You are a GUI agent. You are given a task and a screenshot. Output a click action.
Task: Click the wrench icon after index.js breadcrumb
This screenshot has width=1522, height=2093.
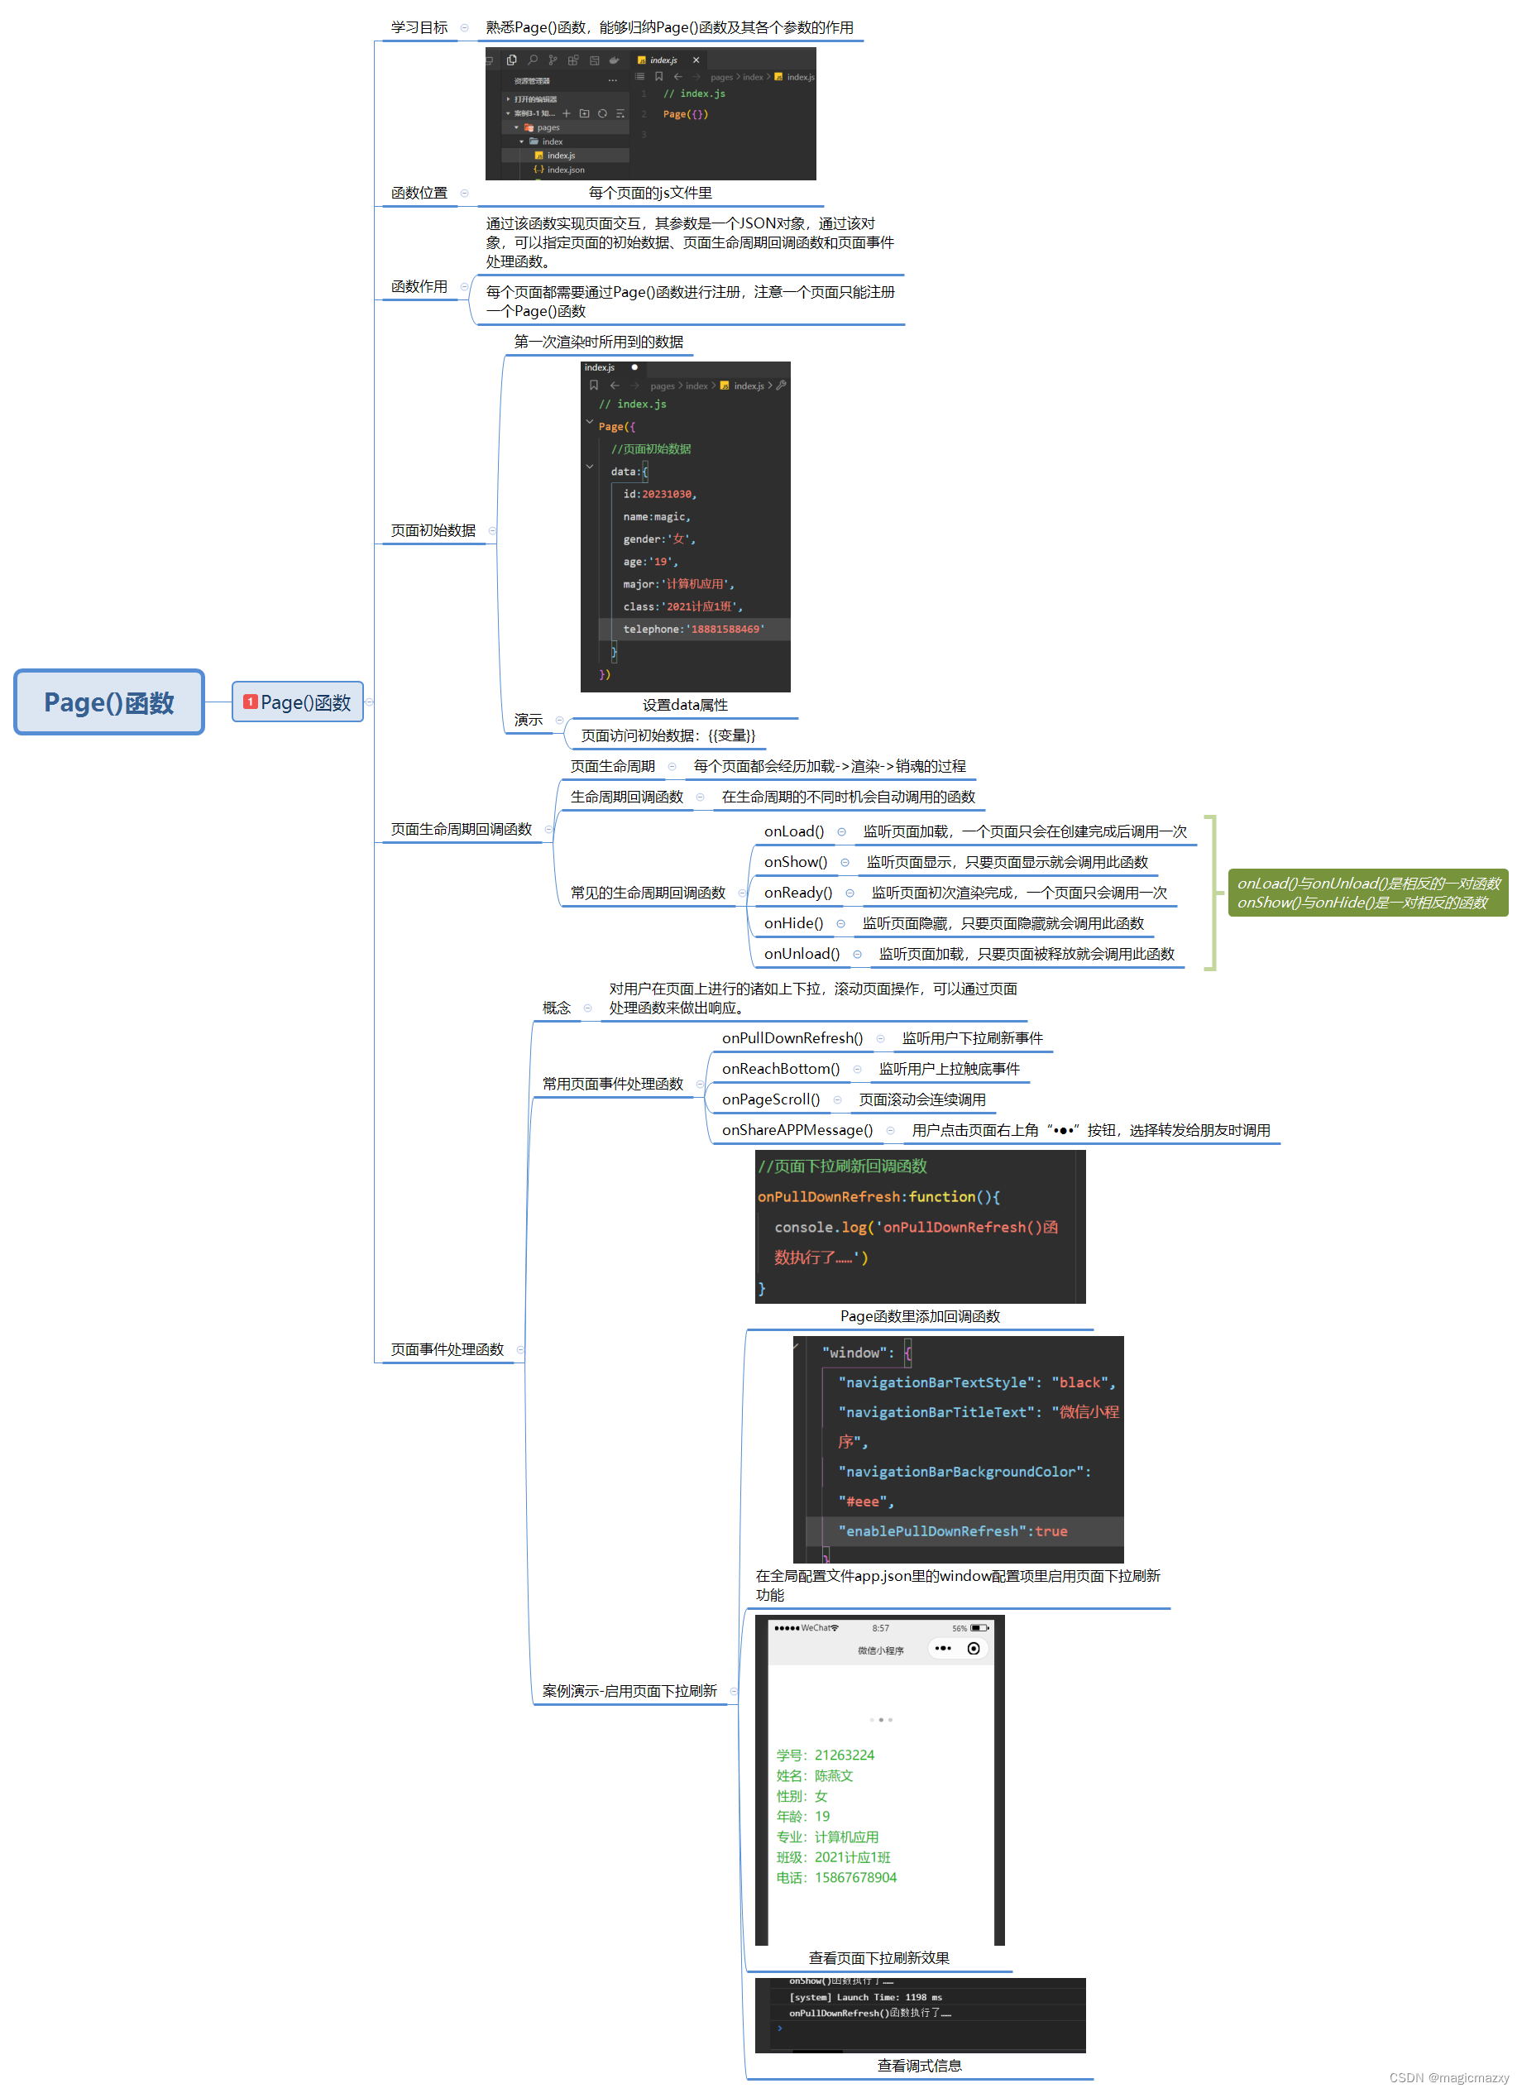tap(781, 386)
